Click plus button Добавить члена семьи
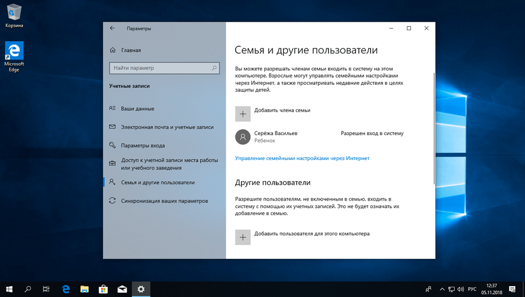The image size is (525, 297). (x=243, y=114)
